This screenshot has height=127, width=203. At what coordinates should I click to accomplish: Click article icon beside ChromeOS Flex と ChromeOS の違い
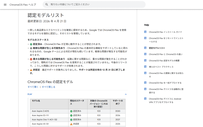[145, 54]
